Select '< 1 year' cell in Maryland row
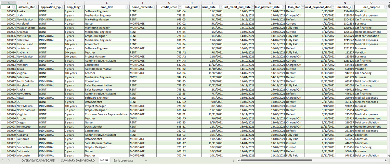This screenshot has width=390, height=164. [74, 24]
